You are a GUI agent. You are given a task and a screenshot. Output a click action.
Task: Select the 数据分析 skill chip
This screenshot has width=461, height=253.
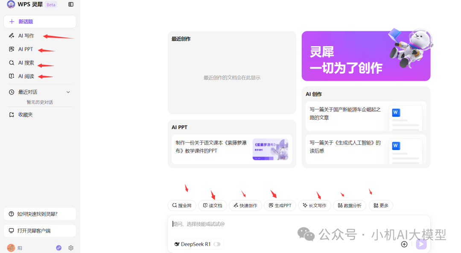[x=350, y=205]
